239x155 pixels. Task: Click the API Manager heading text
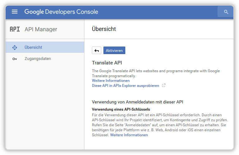coord(41,29)
